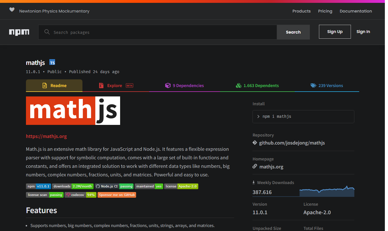Click the mathjs package title
The height and width of the screenshot is (231, 388).
tap(35, 63)
